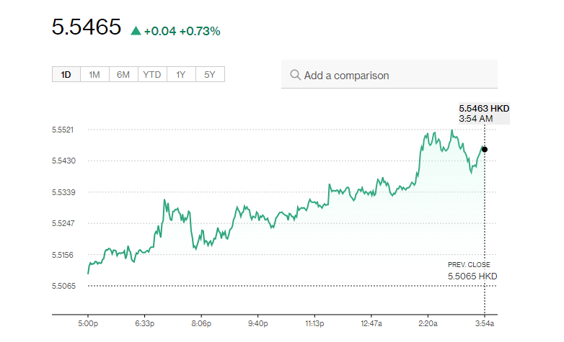
Task: Click the +0.73% percent change
Action: pyautogui.click(x=200, y=31)
